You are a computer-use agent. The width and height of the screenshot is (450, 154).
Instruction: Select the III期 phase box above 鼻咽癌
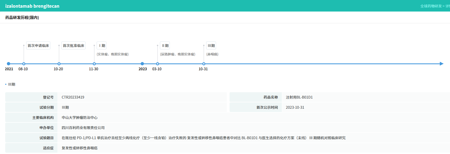[211, 46]
